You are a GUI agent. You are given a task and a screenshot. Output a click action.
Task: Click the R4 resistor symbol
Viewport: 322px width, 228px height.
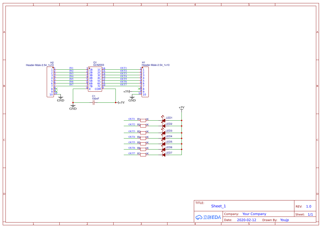click(x=143, y=138)
